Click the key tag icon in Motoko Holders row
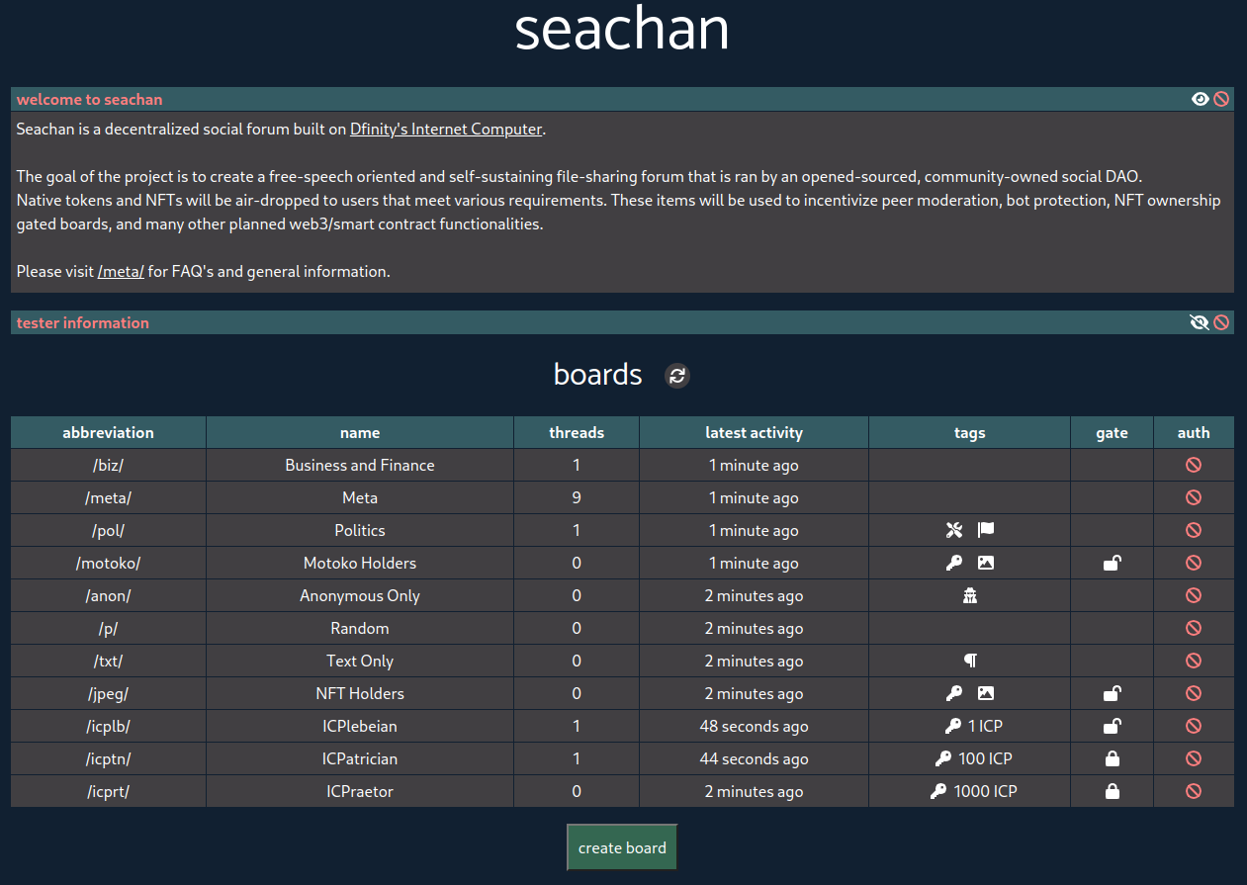Viewport: 1247px width, 885px height. pyautogui.click(x=954, y=563)
